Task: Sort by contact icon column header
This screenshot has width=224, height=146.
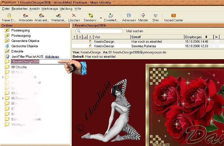Action: coord(90,37)
